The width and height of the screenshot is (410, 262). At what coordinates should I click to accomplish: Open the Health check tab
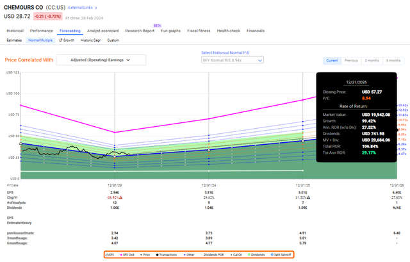(x=229, y=31)
